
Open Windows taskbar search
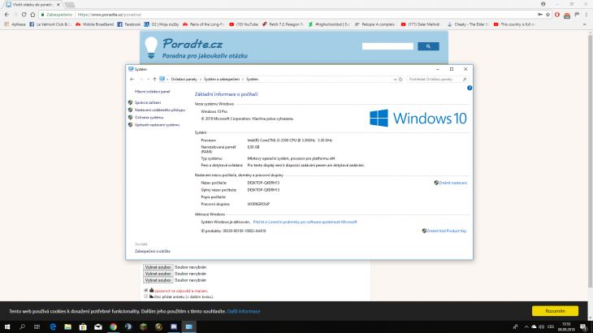coord(22,327)
